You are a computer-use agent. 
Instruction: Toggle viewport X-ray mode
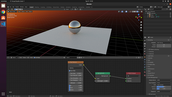130,11
